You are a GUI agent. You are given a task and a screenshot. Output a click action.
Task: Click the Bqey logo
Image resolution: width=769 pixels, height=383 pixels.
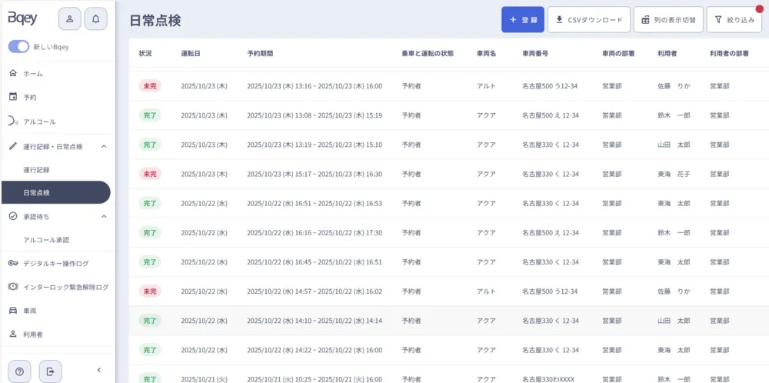(x=22, y=19)
